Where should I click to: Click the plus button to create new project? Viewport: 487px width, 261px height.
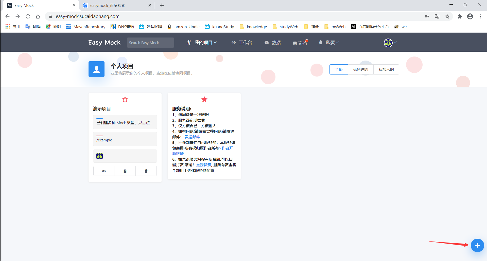click(x=477, y=245)
